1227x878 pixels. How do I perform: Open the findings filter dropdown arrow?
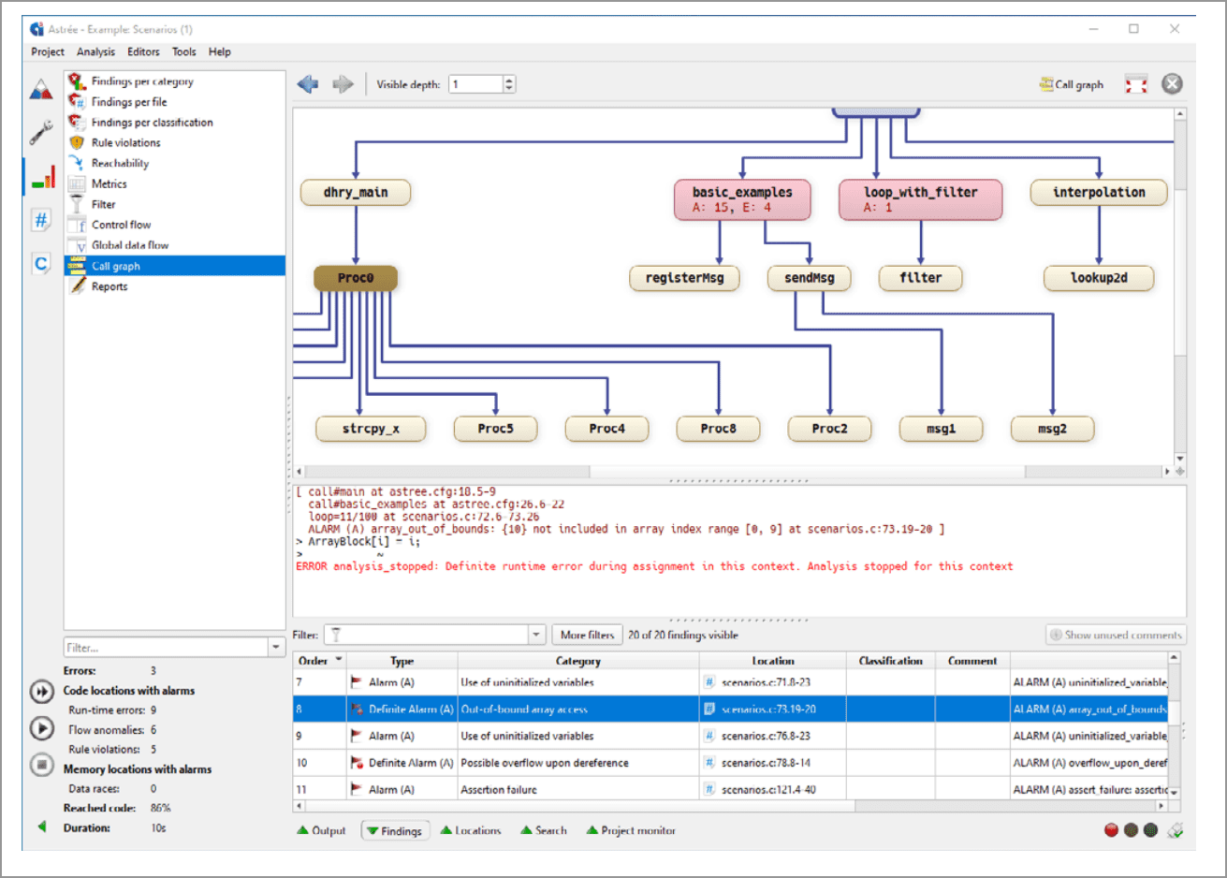pos(537,635)
